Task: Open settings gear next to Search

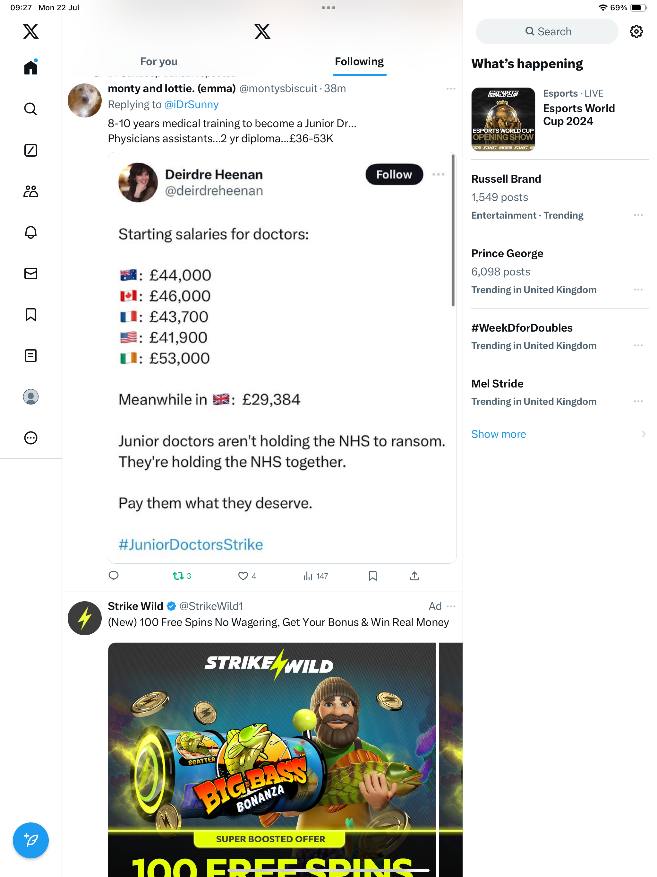Action: click(636, 31)
